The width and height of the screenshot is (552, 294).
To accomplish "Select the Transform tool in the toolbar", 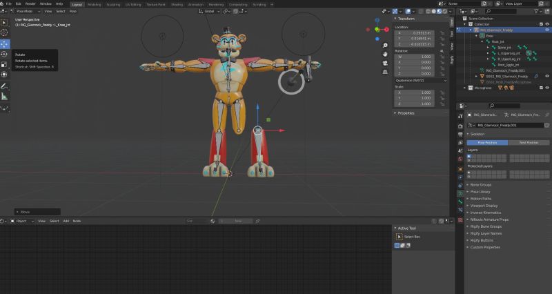I will tap(4, 75).
